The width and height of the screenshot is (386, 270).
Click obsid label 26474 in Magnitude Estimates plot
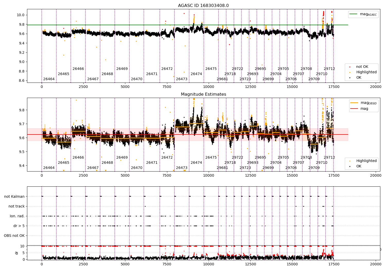tap(196, 163)
